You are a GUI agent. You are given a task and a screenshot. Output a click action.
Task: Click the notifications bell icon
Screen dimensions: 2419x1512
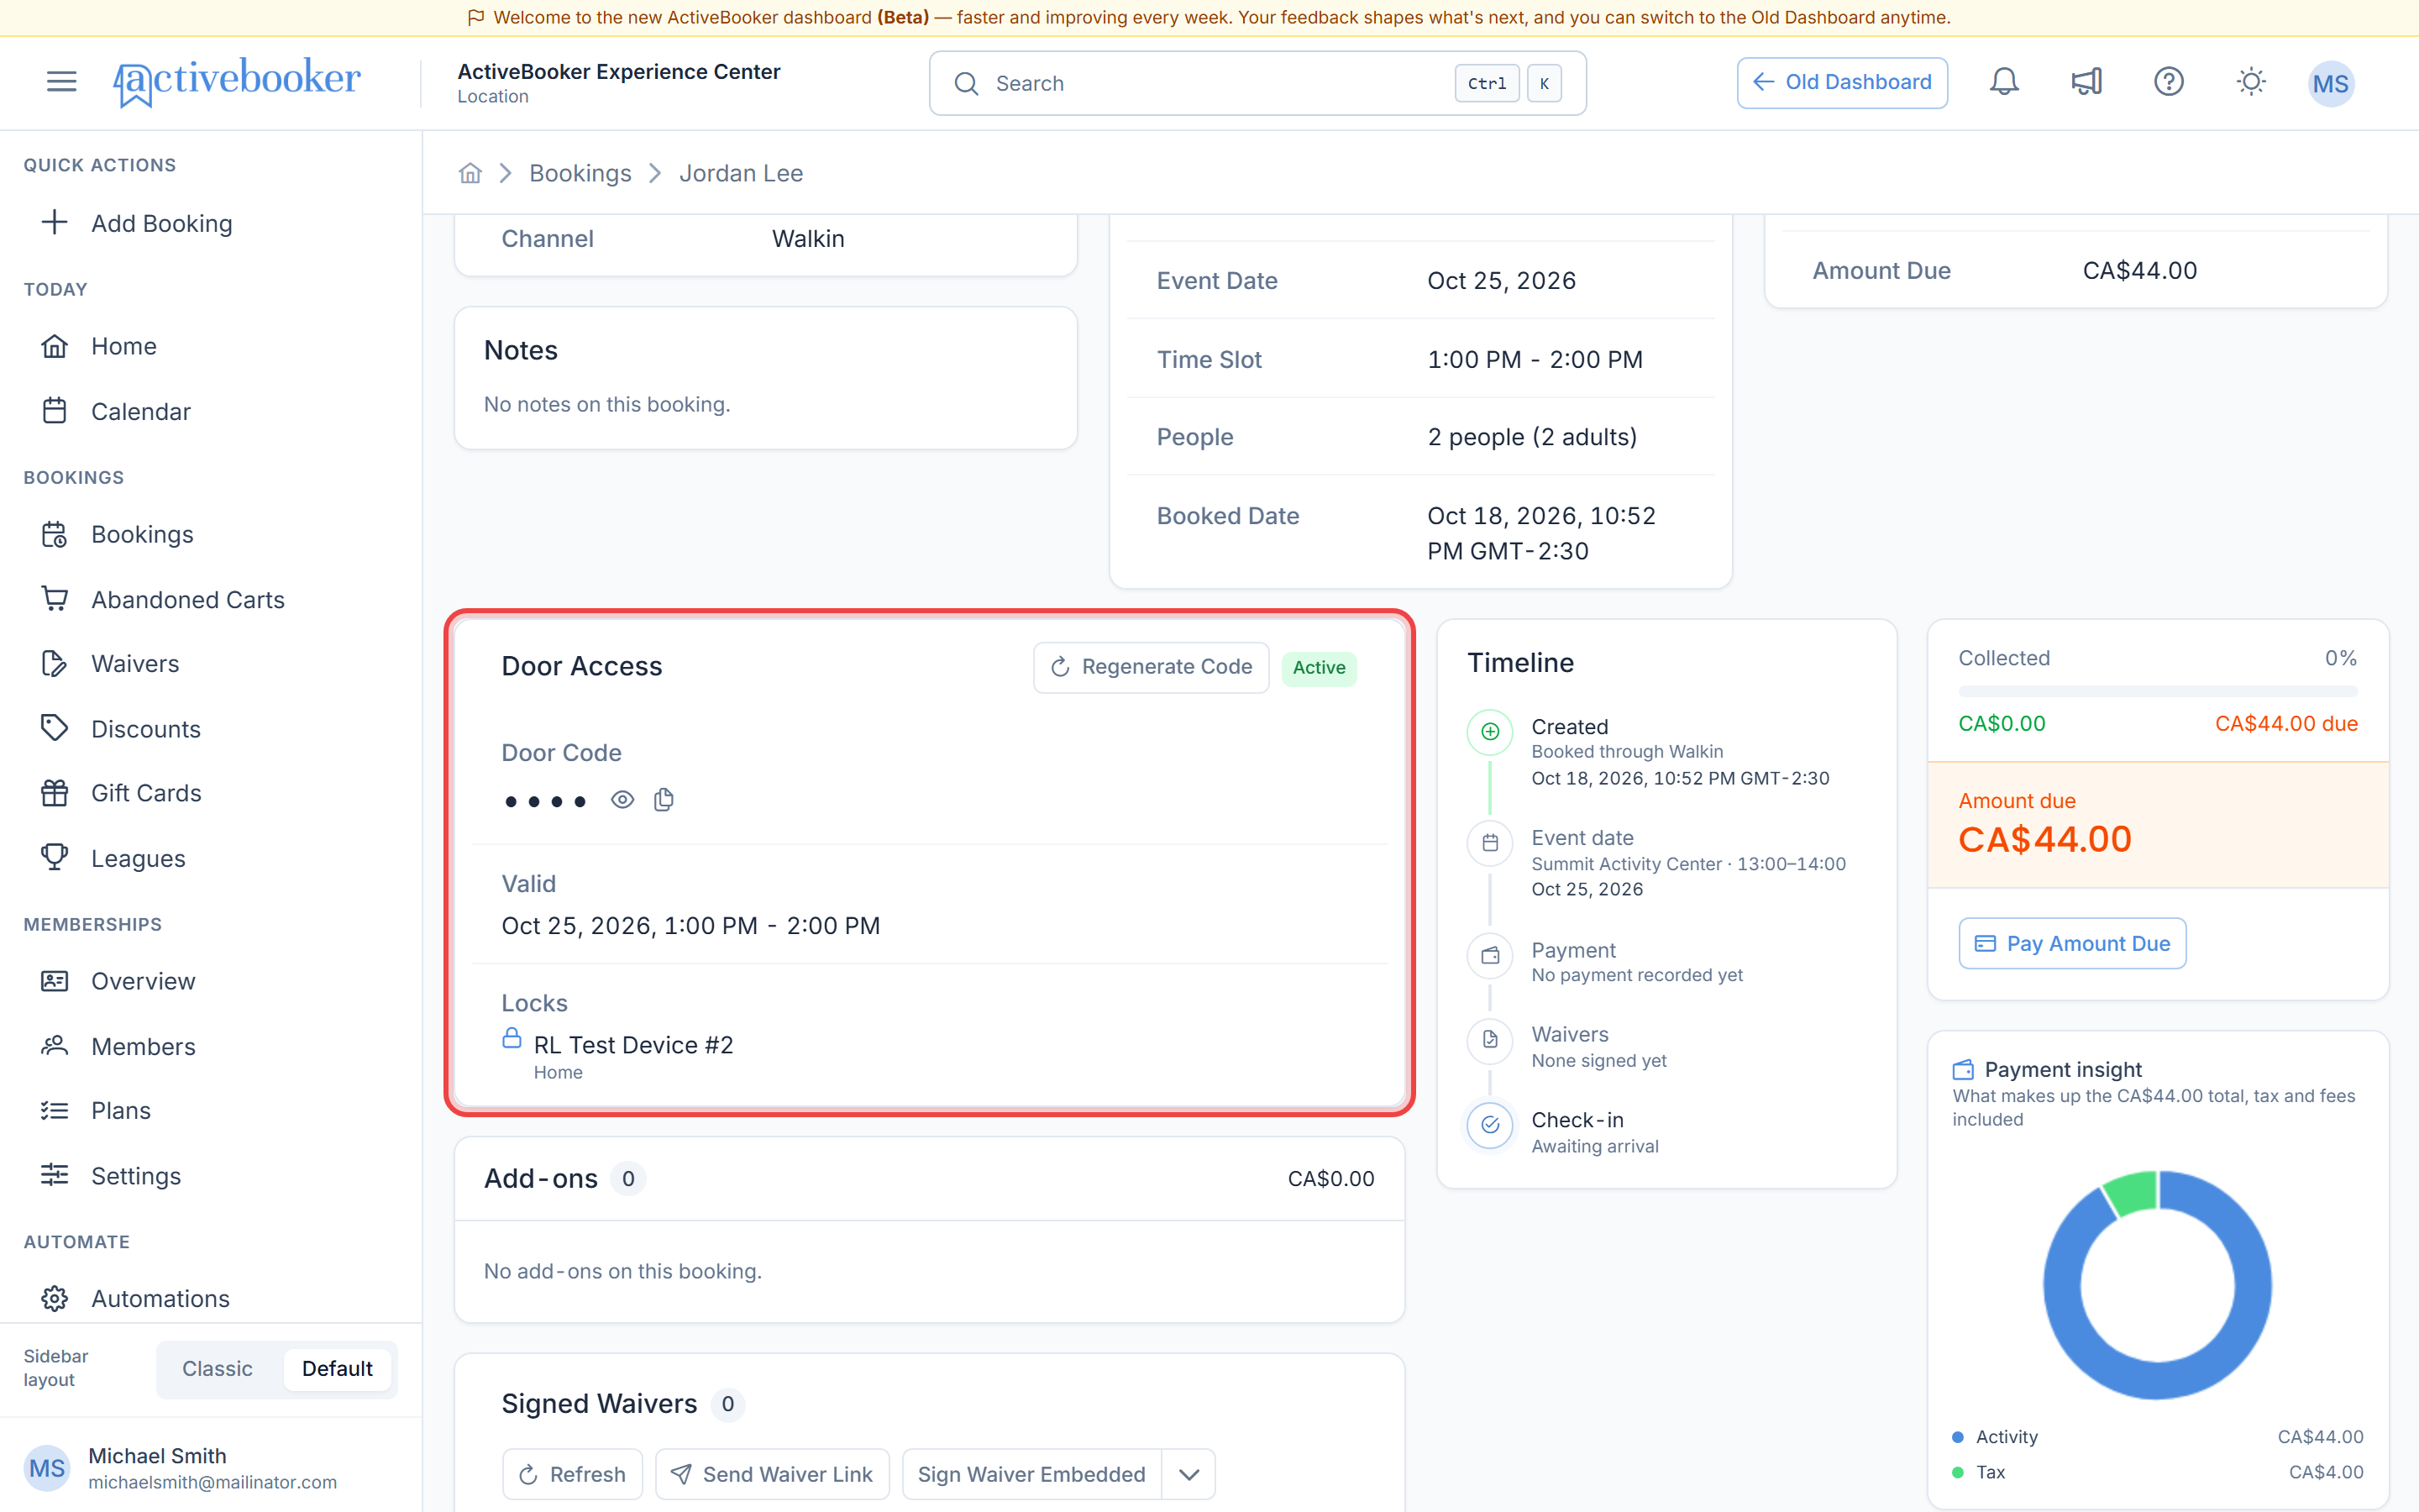[2003, 82]
